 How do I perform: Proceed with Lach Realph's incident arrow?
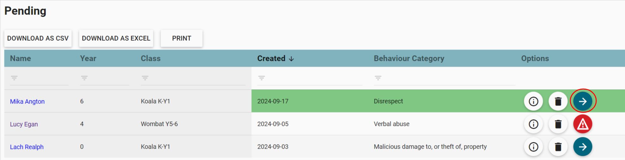583,147
